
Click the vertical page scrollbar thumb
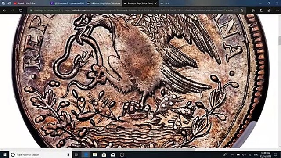[279, 40]
